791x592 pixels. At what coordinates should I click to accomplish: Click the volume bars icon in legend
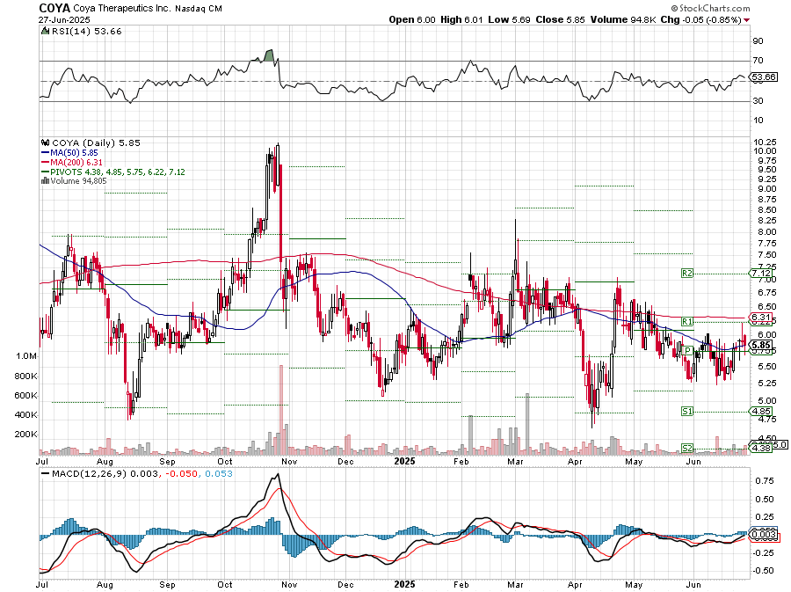46,181
